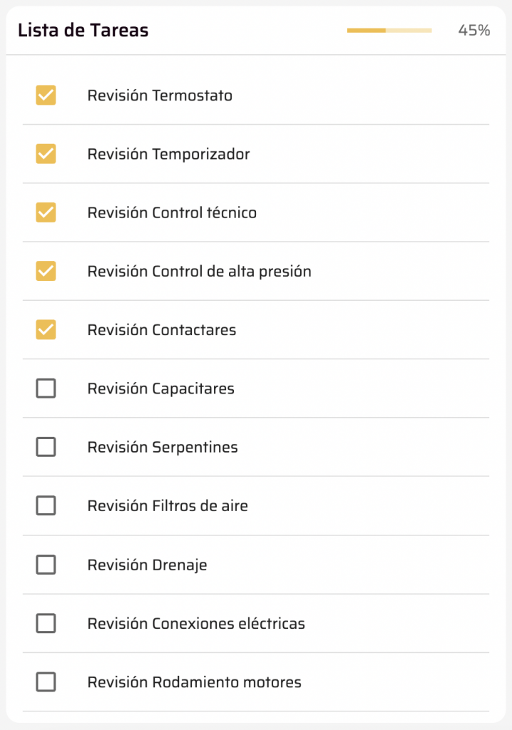
Task: Check the Revisión Serpentines checkbox
Action: pyautogui.click(x=46, y=447)
